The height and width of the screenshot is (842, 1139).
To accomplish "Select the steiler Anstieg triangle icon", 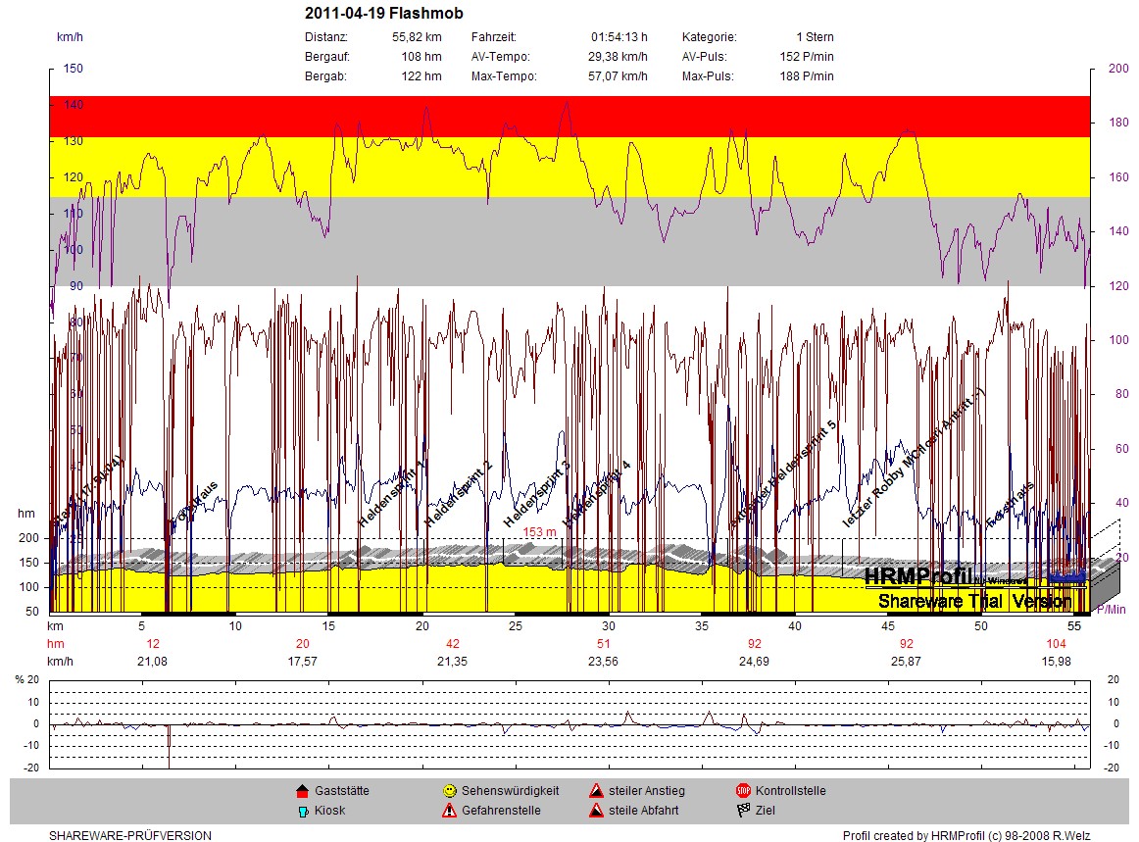I will [595, 791].
